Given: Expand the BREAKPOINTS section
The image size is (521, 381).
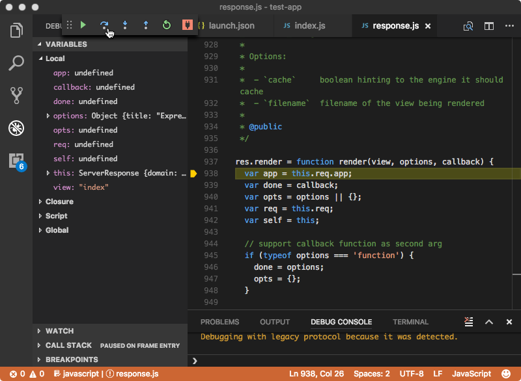Looking at the screenshot, I should tap(110, 360).
